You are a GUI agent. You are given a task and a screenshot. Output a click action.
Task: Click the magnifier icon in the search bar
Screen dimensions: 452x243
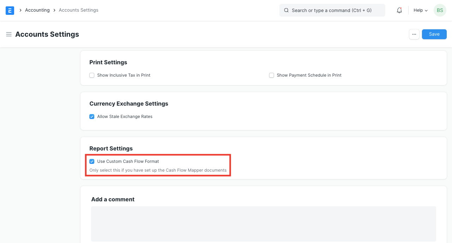pyautogui.click(x=286, y=10)
